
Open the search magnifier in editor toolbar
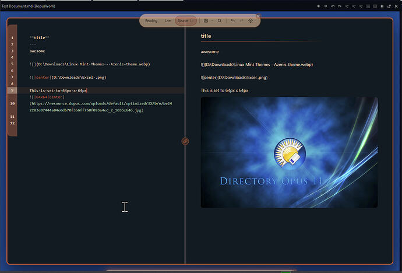[x=220, y=20]
